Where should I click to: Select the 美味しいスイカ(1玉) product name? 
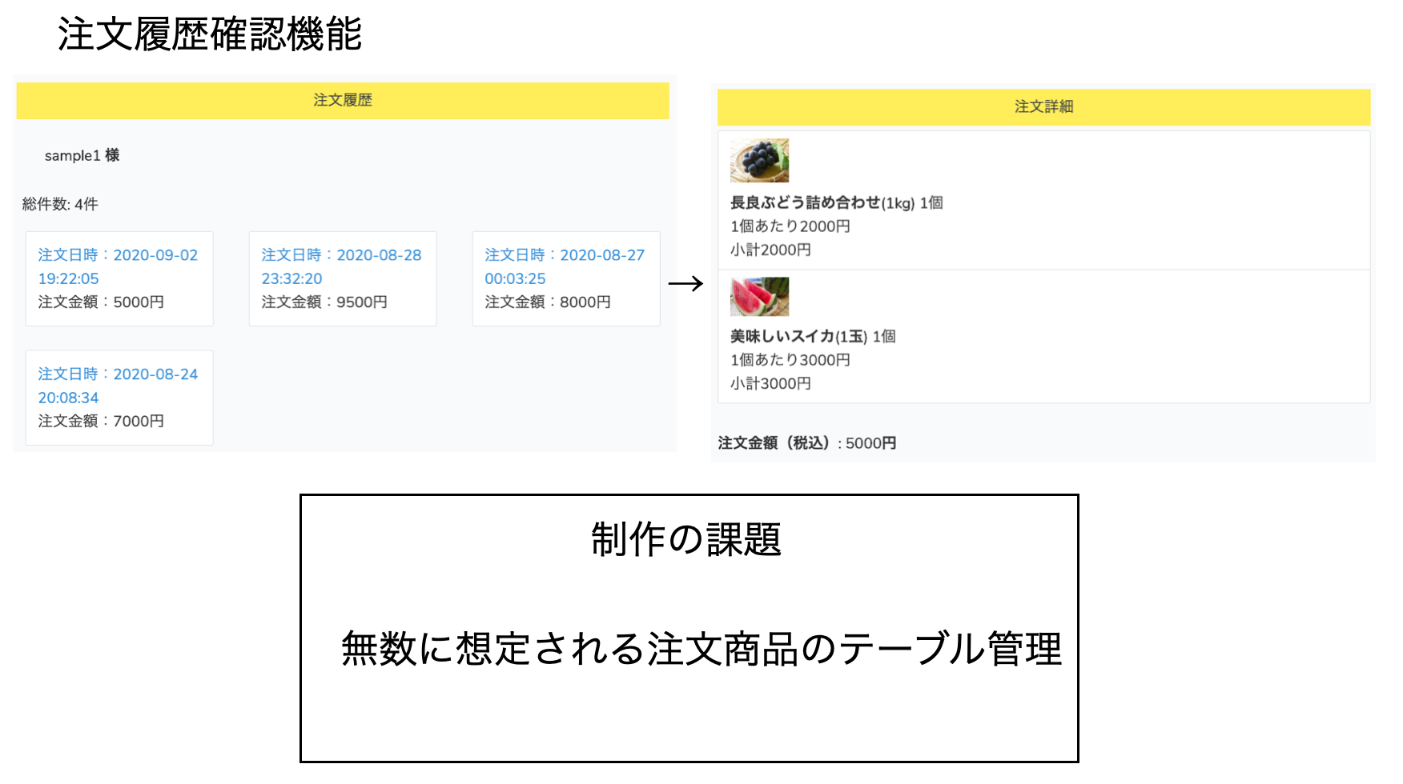coord(812,336)
